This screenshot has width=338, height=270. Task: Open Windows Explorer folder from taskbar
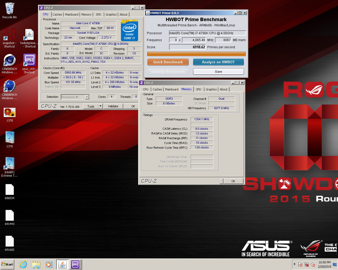point(36,264)
